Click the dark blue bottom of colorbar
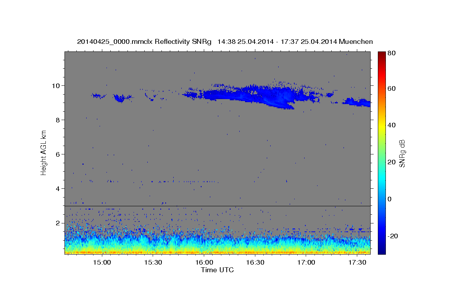Image resolution: width=458 pixels, height=305 pixels. (x=381, y=250)
